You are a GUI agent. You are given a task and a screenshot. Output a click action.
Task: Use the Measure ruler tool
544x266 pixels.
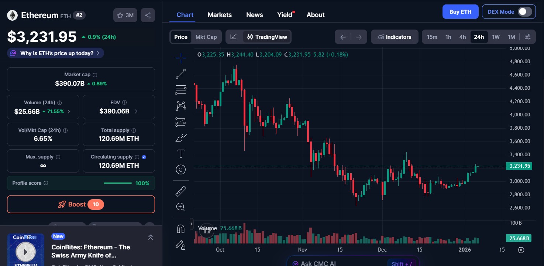click(180, 191)
